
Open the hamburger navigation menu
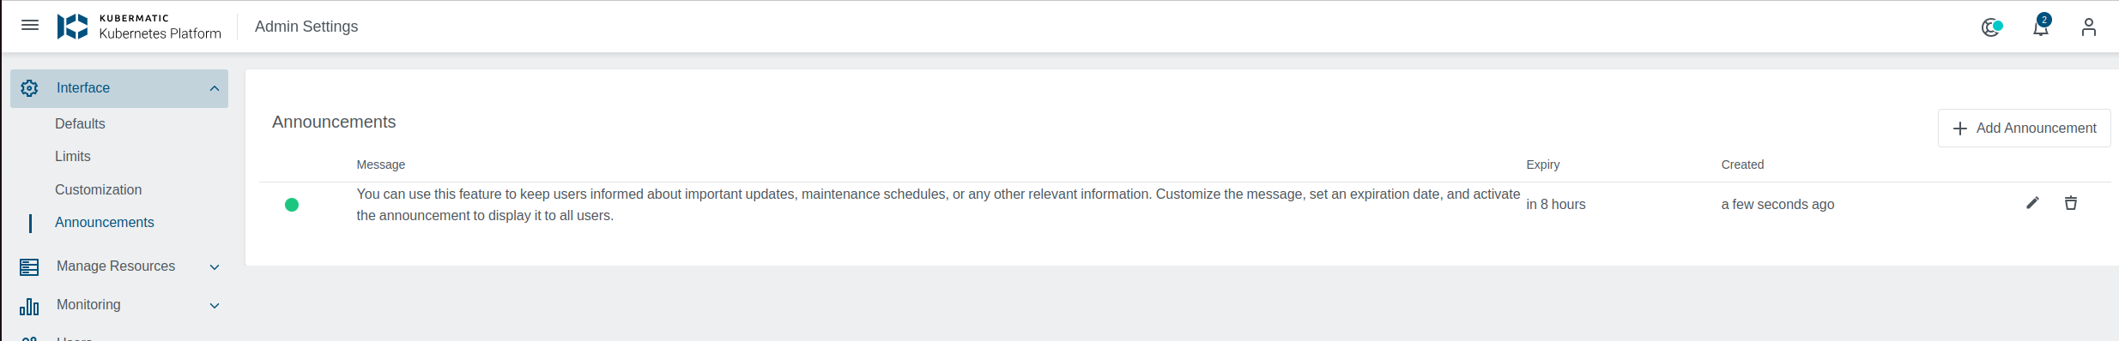coord(30,26)
